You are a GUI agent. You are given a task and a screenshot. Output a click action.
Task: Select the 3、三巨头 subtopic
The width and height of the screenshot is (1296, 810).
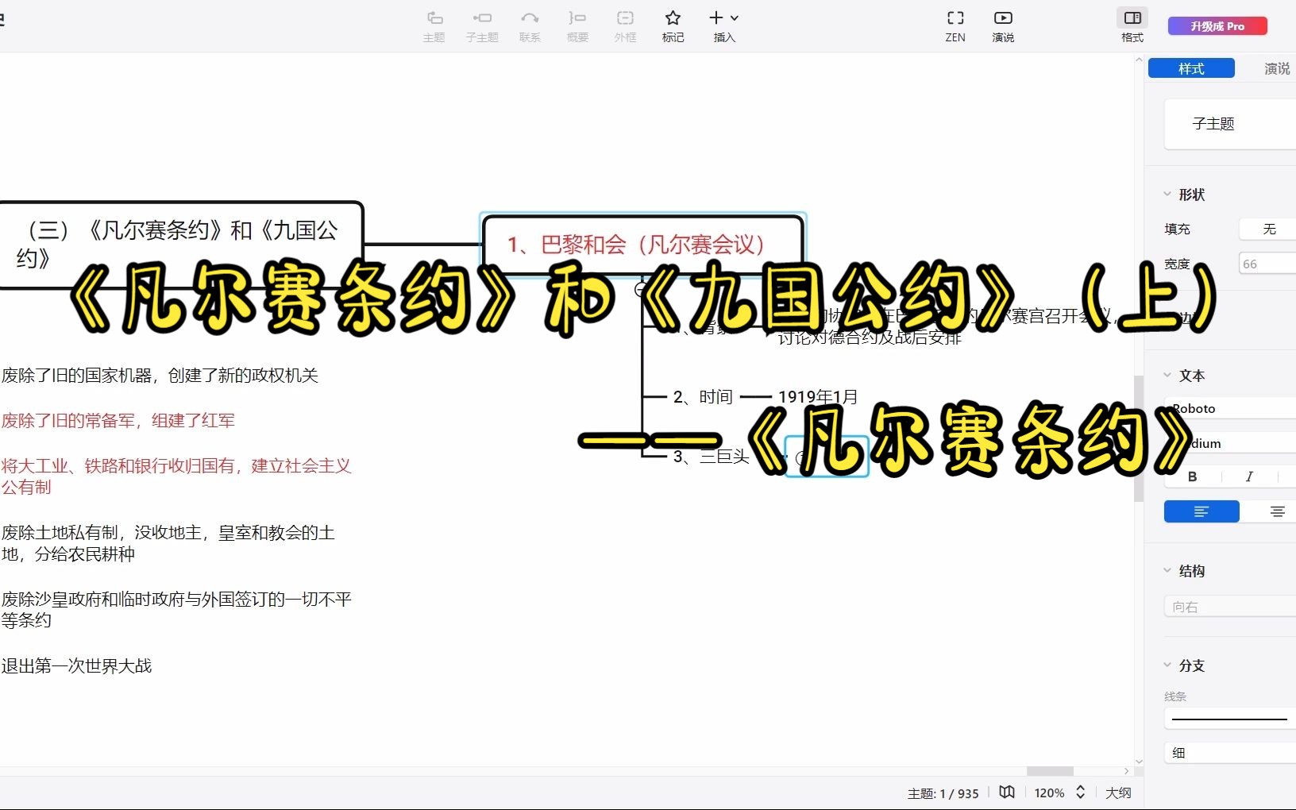pyautogui.click(x=711, y=456)
